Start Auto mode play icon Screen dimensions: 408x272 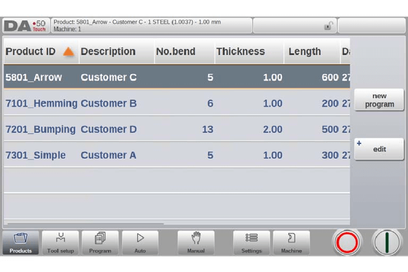[x=140, y=242]
